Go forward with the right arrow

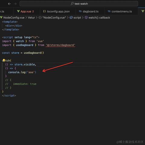point(15,4)
